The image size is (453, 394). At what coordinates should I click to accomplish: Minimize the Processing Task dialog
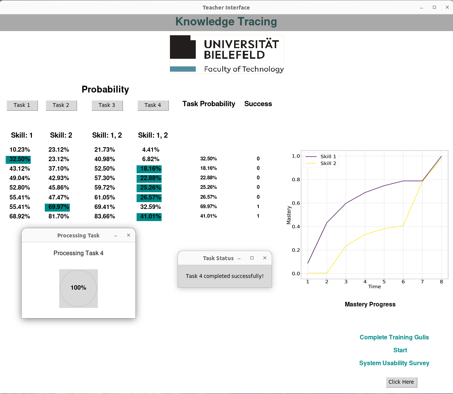[116, 235]
